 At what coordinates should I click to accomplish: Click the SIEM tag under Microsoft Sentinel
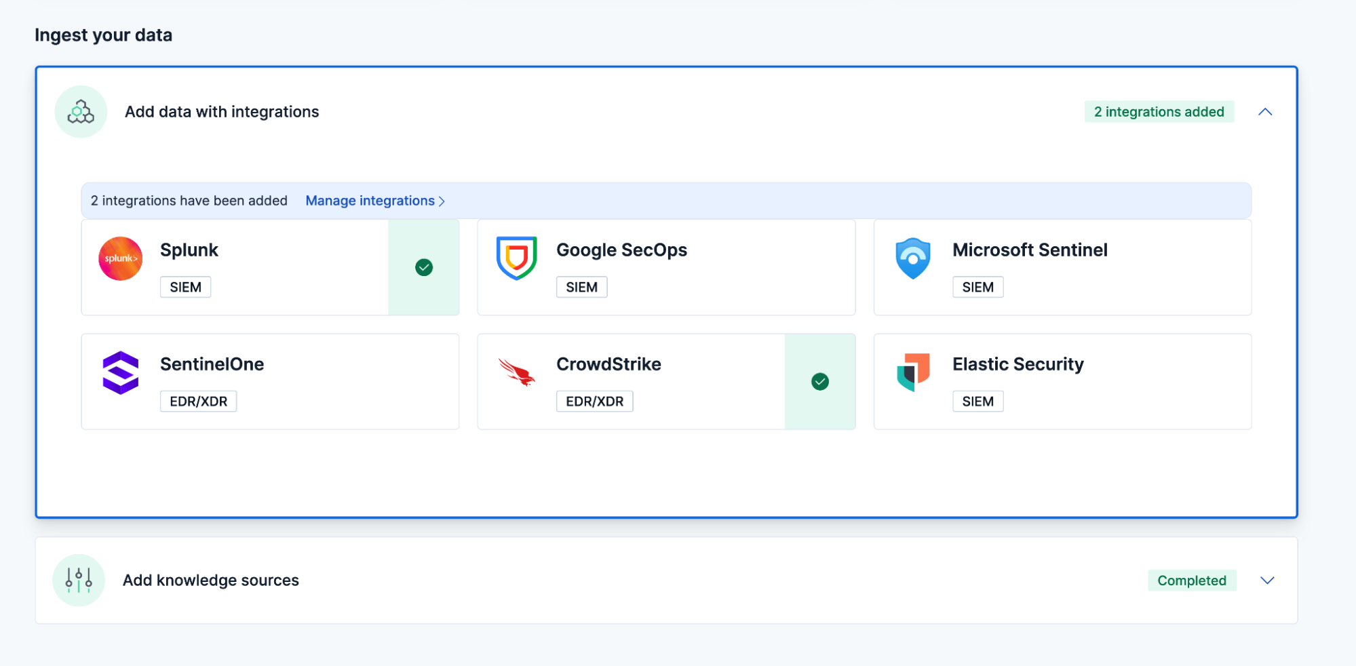coord(977,287)
